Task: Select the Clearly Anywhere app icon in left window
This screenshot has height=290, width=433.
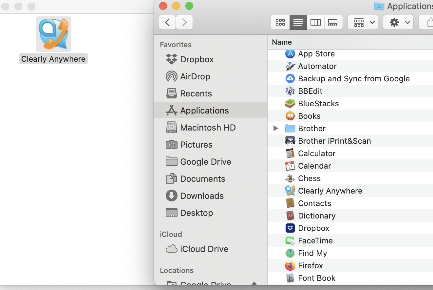Action: pyautogui.click(x=54, y=34)
